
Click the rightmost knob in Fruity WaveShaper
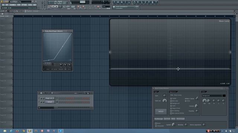70,65
